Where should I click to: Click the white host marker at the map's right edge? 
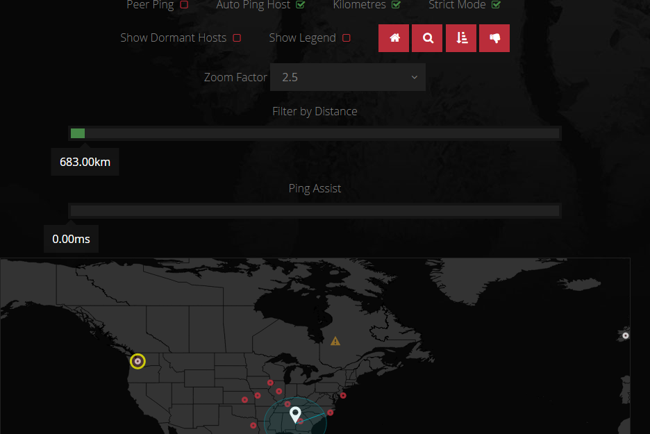626,335
